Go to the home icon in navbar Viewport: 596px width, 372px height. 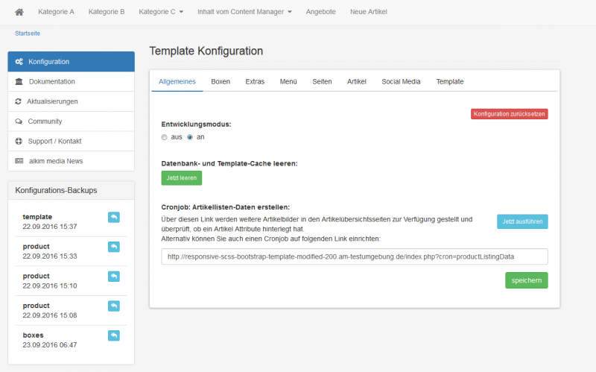click(19, 12)
